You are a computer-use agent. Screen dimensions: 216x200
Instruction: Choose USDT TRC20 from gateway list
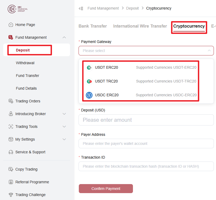[141, 81]
